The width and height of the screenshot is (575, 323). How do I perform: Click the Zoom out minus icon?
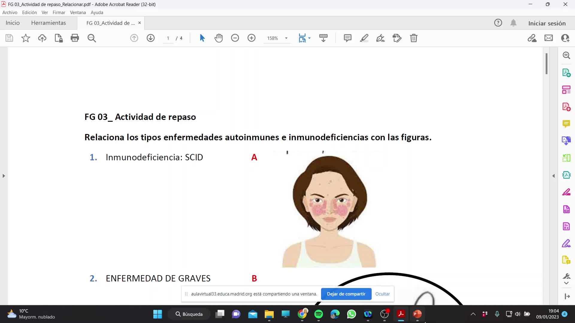(235, 38)
